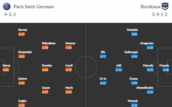Select Ahmedhodzic in the Bordeaux defense
The image size is (172, 107).
pyautogui.click(x=145, y=88)
